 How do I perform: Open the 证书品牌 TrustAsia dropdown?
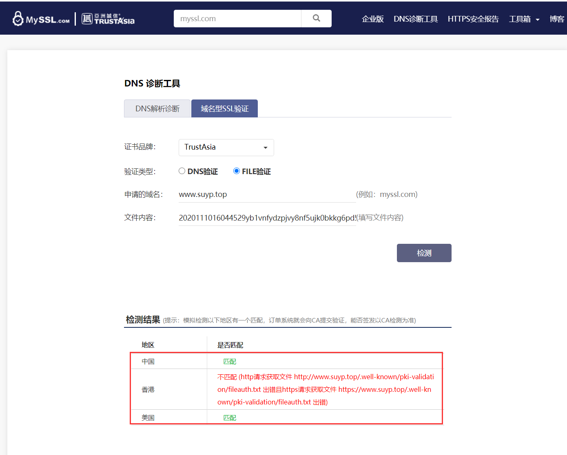click(x=226, y=147)
